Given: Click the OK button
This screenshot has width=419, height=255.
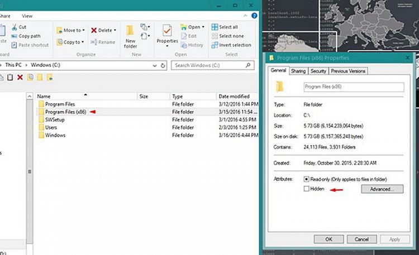Looking at the screenshot, I should (328, 239).
